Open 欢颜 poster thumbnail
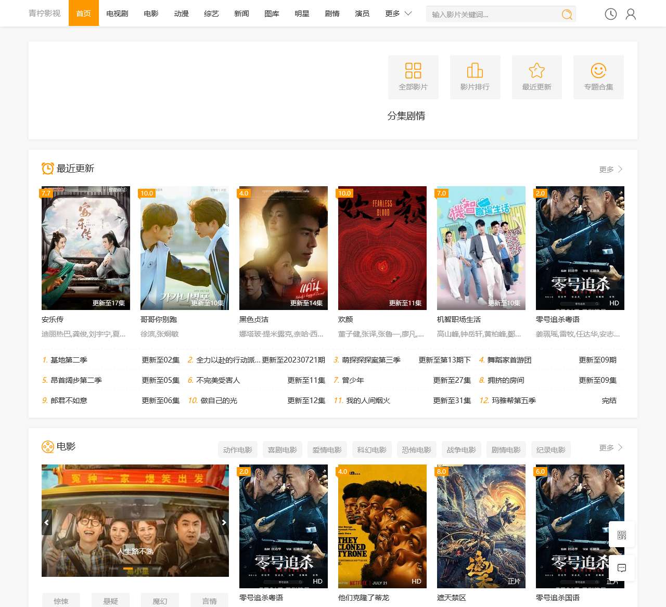The image size is (666, 607). pos(382,248)
